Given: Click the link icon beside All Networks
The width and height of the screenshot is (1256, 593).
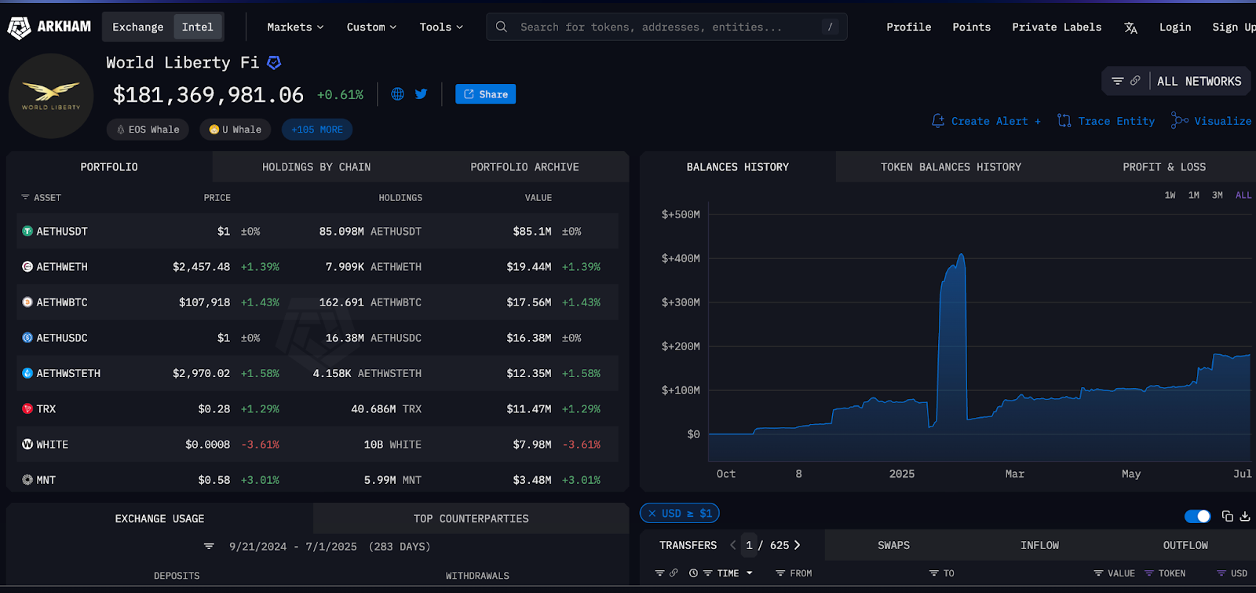Looking at the screenshot, I should tap(1135, 81).
